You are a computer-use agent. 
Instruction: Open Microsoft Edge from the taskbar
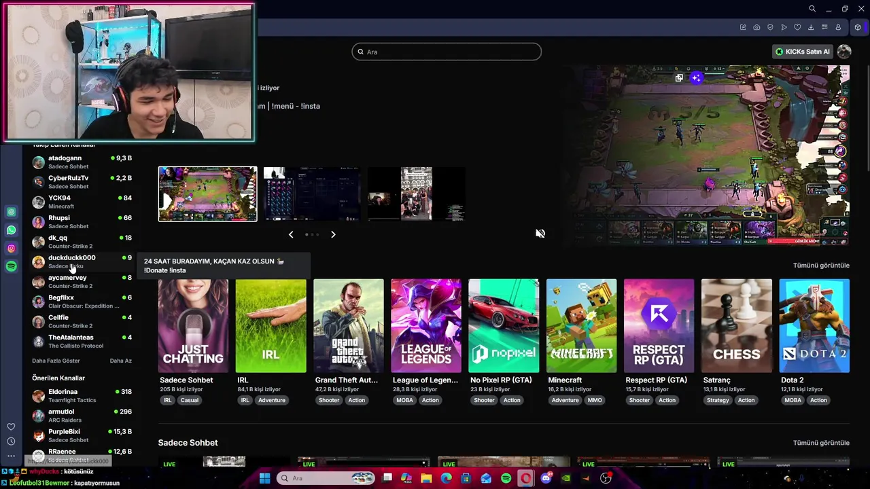(x=446, y=478)
